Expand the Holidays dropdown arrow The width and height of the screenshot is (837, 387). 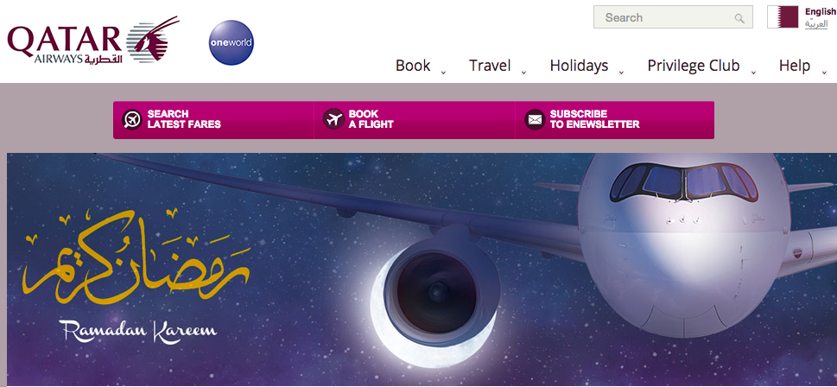621,73
